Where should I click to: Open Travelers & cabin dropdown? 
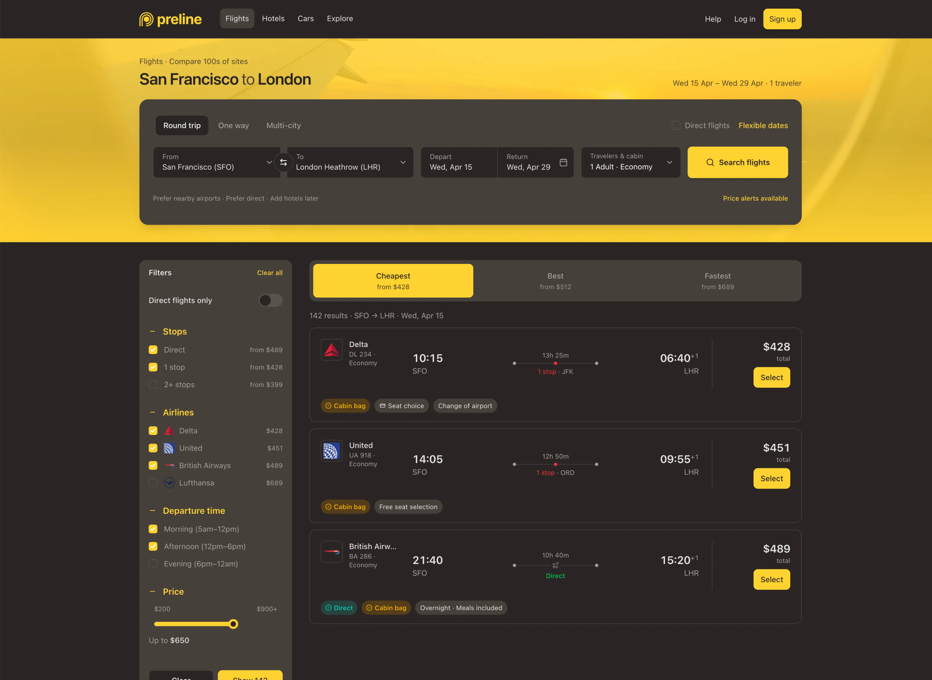pos(631,162)
